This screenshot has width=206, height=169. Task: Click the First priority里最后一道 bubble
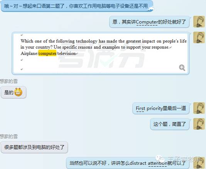pos(161,108)
